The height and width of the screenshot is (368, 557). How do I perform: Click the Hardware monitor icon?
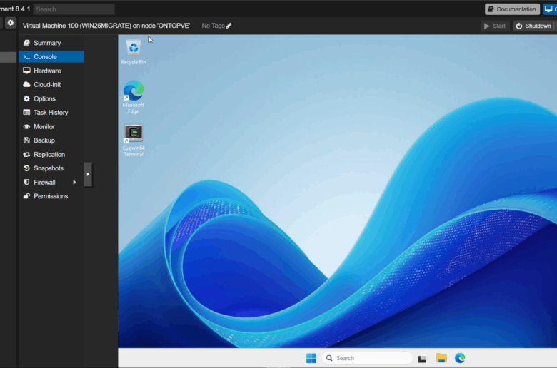point(26,71)
